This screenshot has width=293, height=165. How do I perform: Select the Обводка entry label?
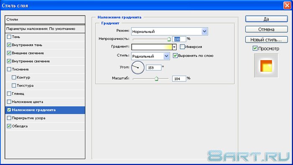coord(20,126)
